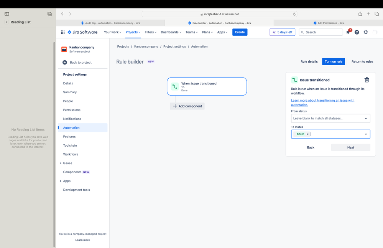Click the Create button
The width and height of the screenshot is (383, 248).
[240, 32]
